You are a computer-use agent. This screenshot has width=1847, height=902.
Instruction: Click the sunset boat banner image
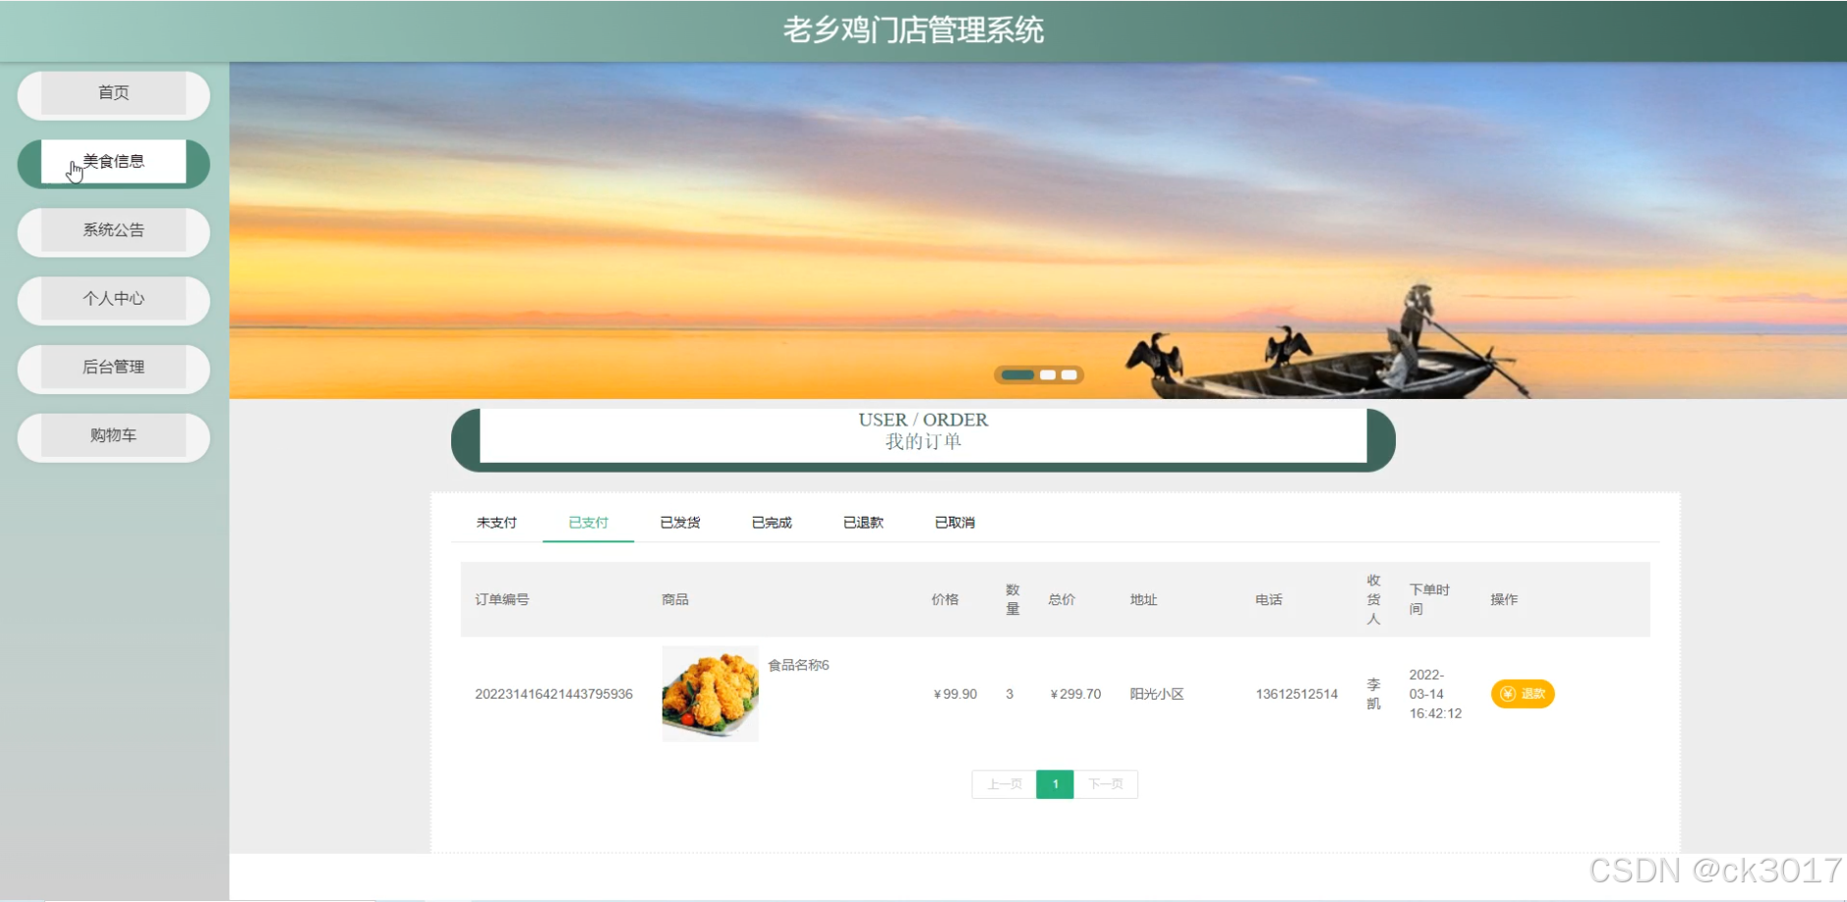(1038, 230)
